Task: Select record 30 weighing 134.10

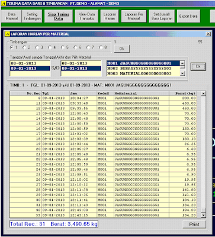Action: point(103,200)
